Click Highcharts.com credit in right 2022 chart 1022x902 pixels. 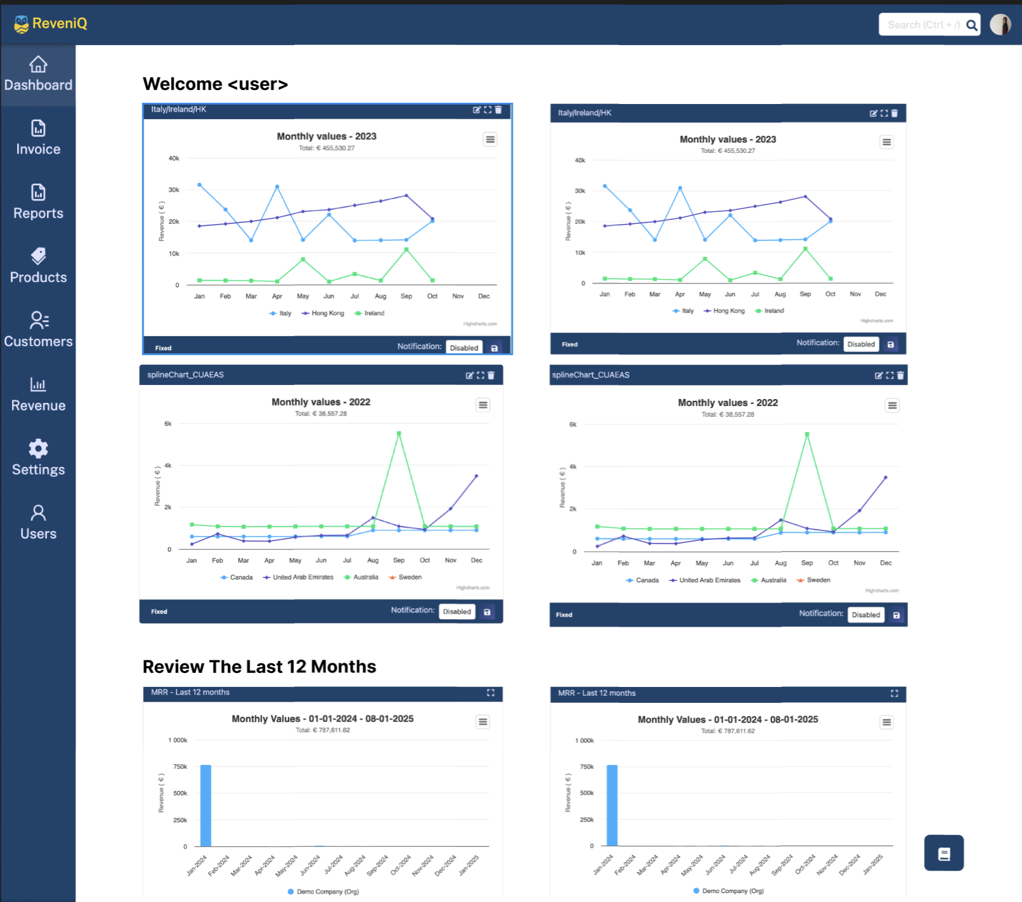click(882, 591)
